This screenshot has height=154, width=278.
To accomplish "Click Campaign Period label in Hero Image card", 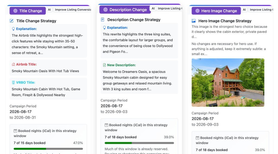I will coord(205,113).
